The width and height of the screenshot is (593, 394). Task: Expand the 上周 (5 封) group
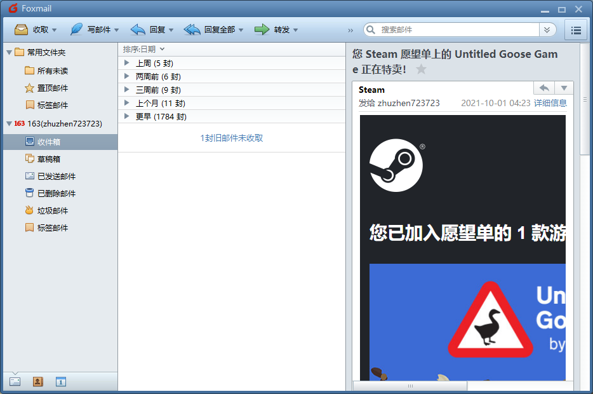click(x=127, y=63)
